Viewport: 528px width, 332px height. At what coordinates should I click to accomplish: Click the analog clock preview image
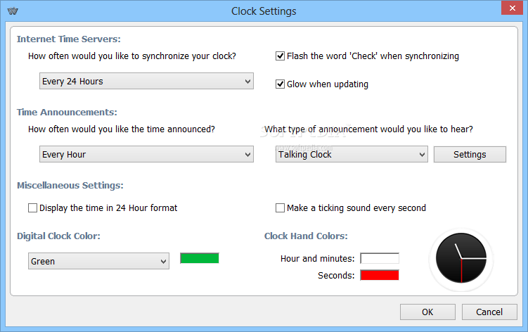[461, 259]
